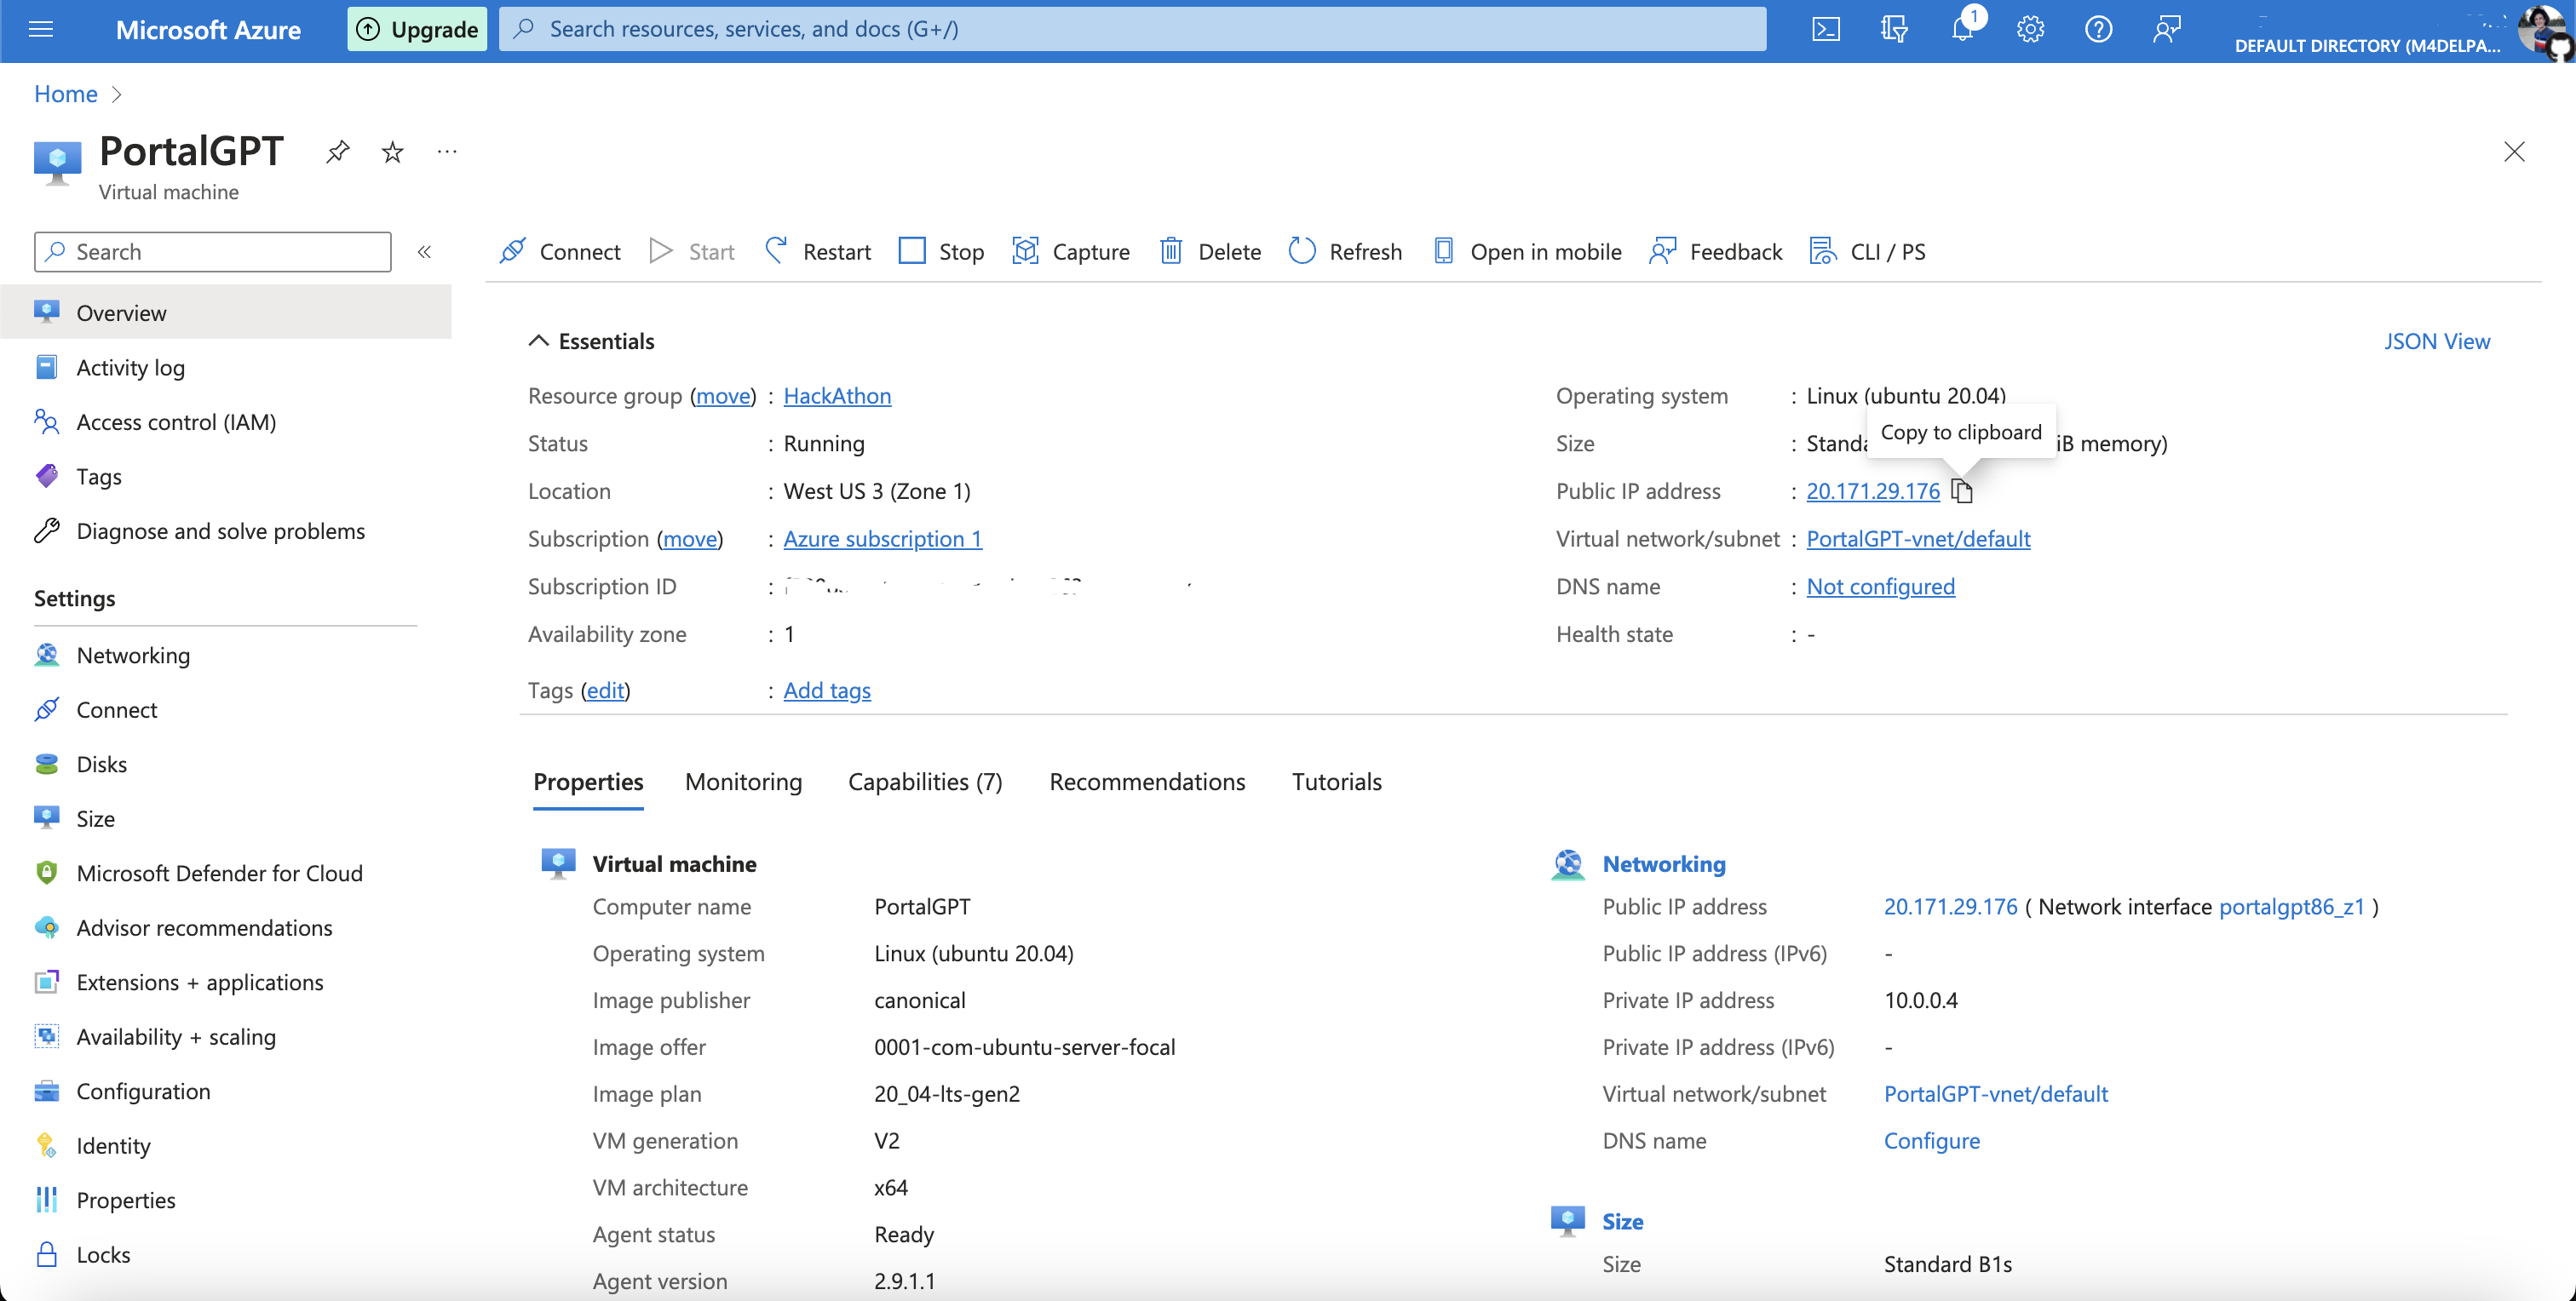The width and height of the screenshot is (2576, 1301).
Task: Collapse the Essentials section
Action: click(539, 341)
